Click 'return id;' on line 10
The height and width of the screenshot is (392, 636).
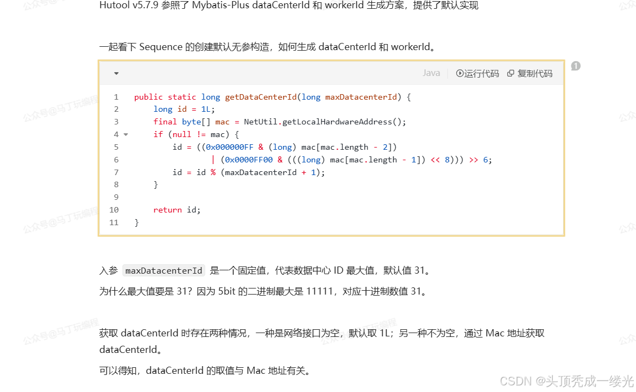[177, 210]
